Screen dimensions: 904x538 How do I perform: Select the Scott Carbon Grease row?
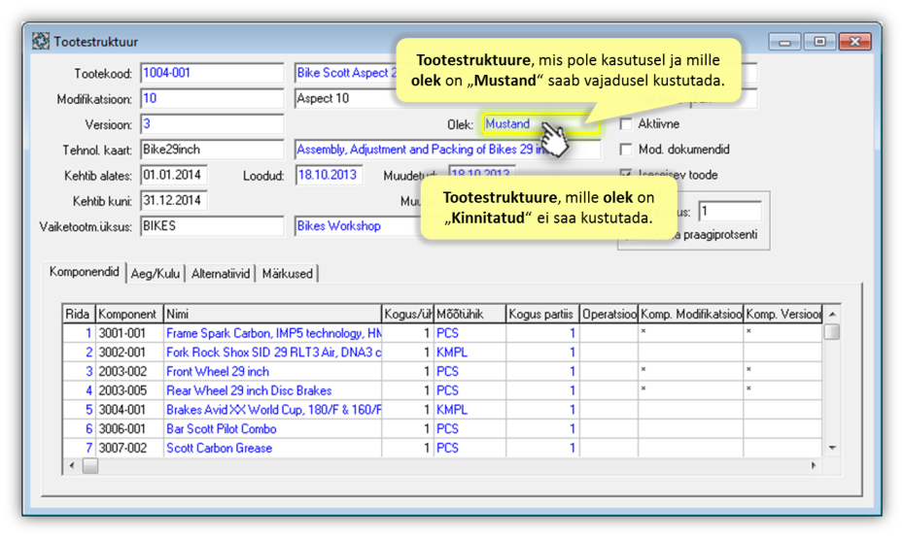click(x=442, y=448)
